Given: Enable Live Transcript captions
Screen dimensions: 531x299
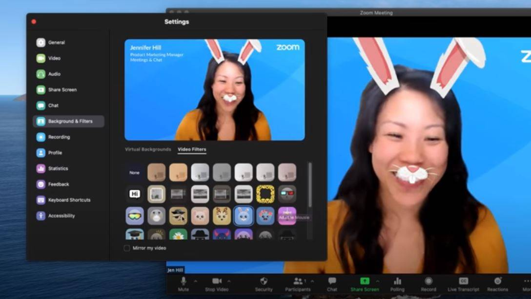Looking at the screenshot, I should (x=463, y=281).
